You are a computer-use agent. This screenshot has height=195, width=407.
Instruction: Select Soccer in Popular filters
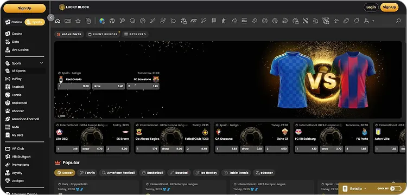tap(65, 173)
